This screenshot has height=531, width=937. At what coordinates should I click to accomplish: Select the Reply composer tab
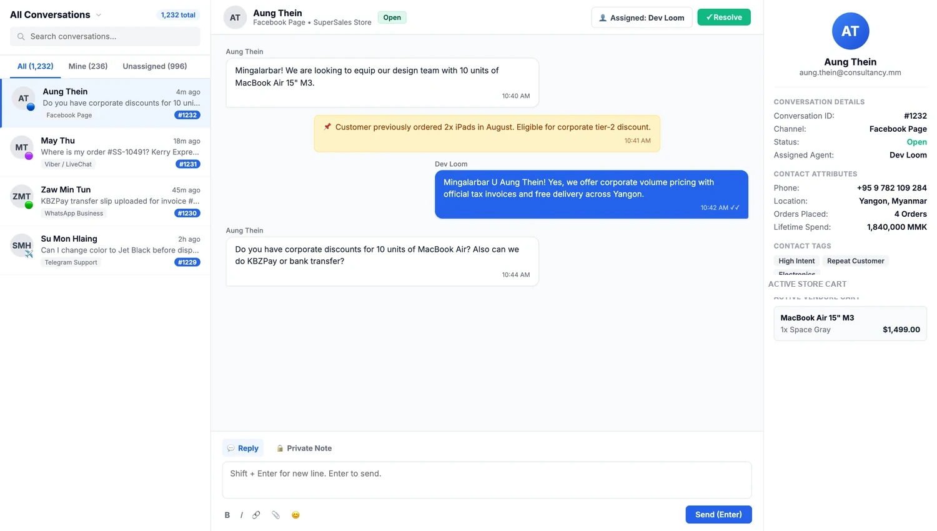[x=243, y=448]
